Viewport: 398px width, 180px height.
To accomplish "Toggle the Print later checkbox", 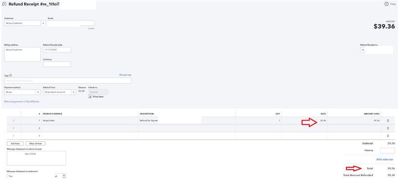I will [90, 97].
